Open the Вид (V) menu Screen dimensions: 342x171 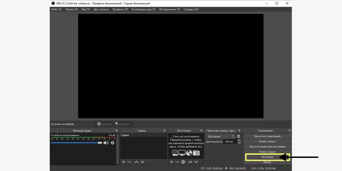[x=86, y=9]
